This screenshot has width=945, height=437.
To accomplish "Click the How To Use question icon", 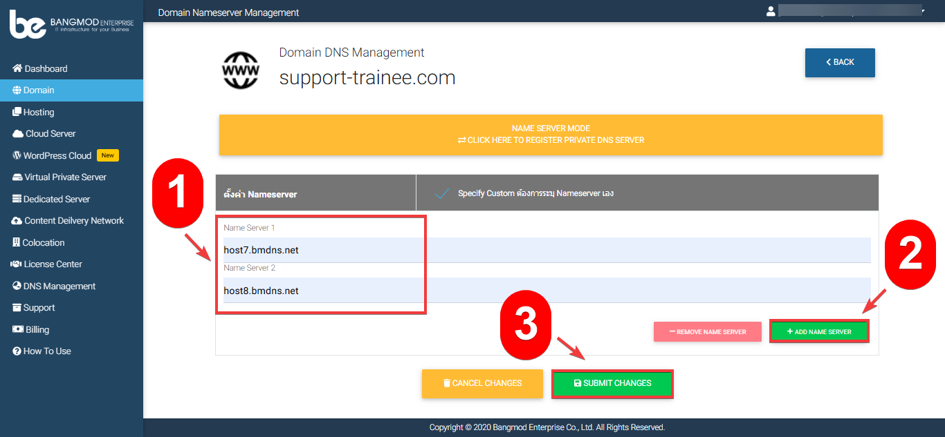I will (17, 351).
